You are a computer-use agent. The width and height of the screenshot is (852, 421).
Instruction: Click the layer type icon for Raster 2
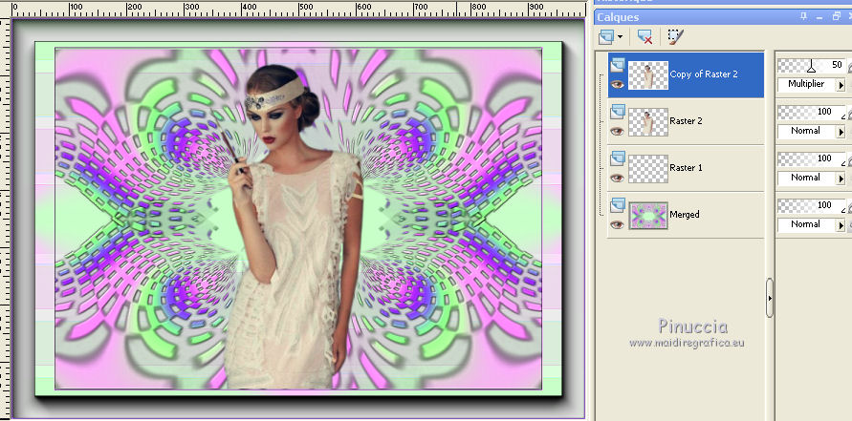pyautogui.click(x=617, y=112)
